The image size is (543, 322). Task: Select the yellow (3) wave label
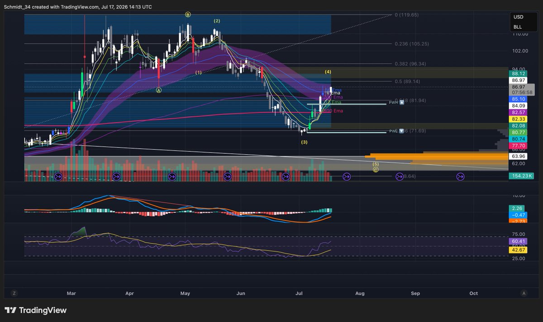(305, 142)
